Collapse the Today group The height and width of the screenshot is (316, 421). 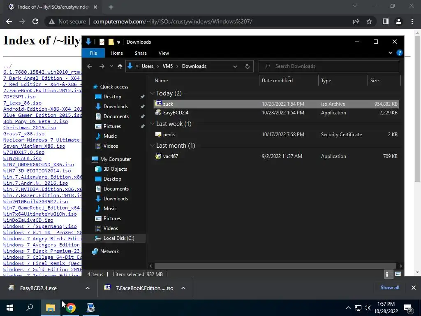tap(152, 93)
